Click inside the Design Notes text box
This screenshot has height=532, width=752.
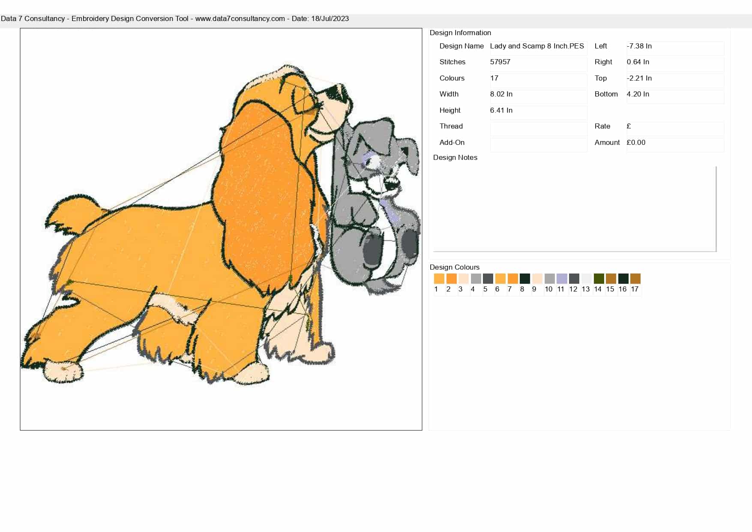pos(575,208)
